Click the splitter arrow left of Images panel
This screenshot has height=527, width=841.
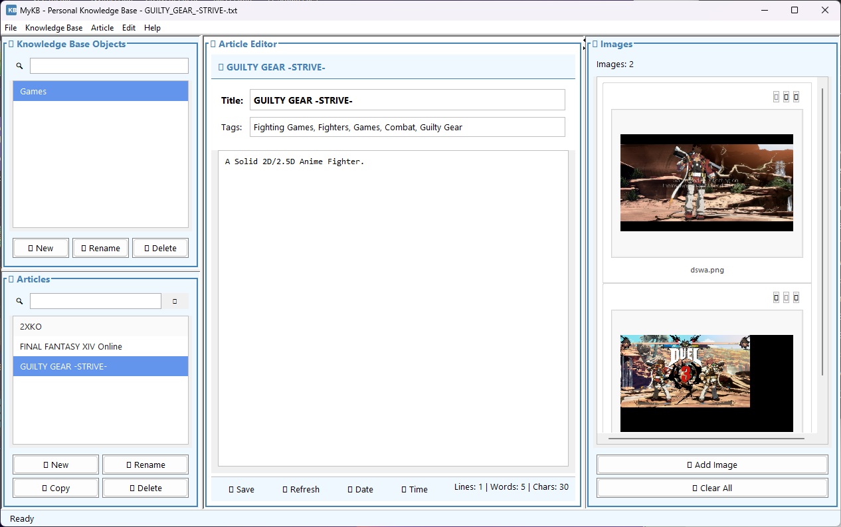tap(584, 43)
